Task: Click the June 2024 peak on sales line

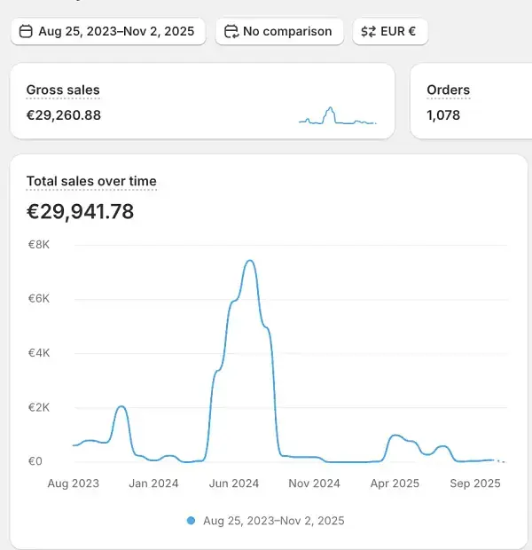Action: click(250, 261)
